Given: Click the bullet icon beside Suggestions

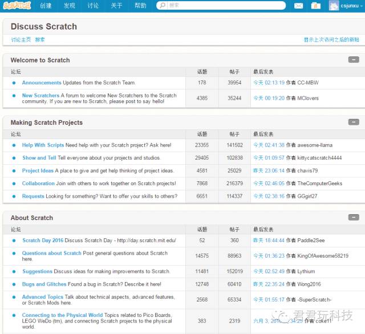Looking at the screenshot, I should coord(14,271).
